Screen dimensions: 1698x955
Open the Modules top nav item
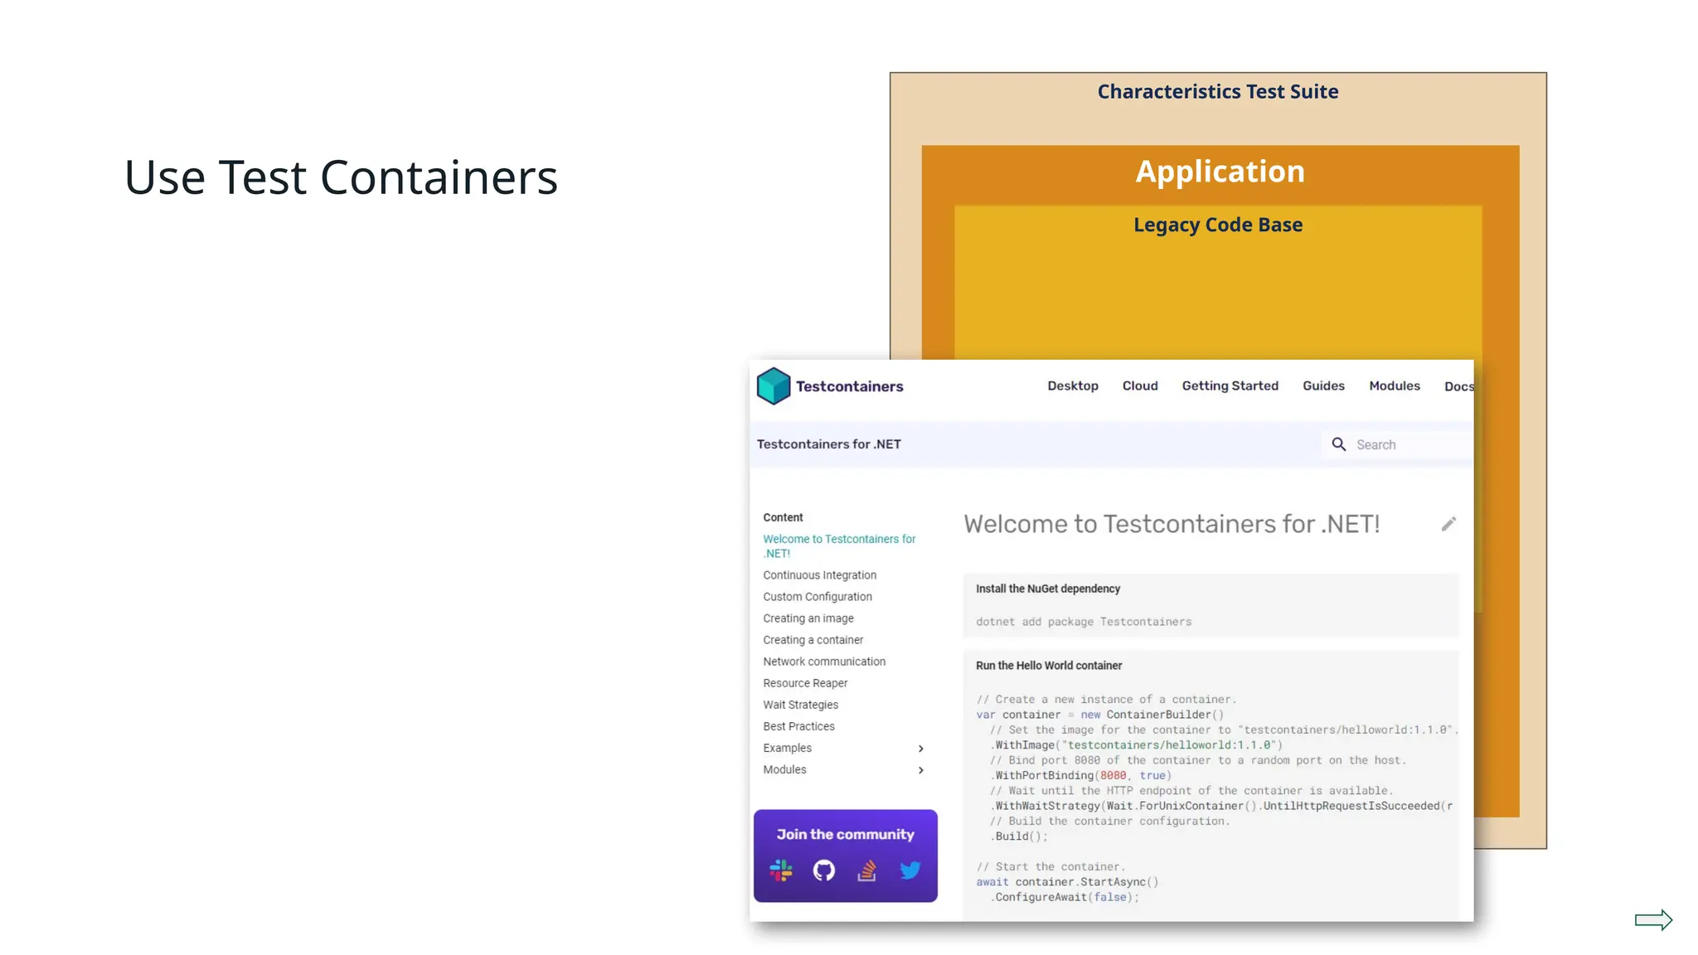click(1395, 386)
